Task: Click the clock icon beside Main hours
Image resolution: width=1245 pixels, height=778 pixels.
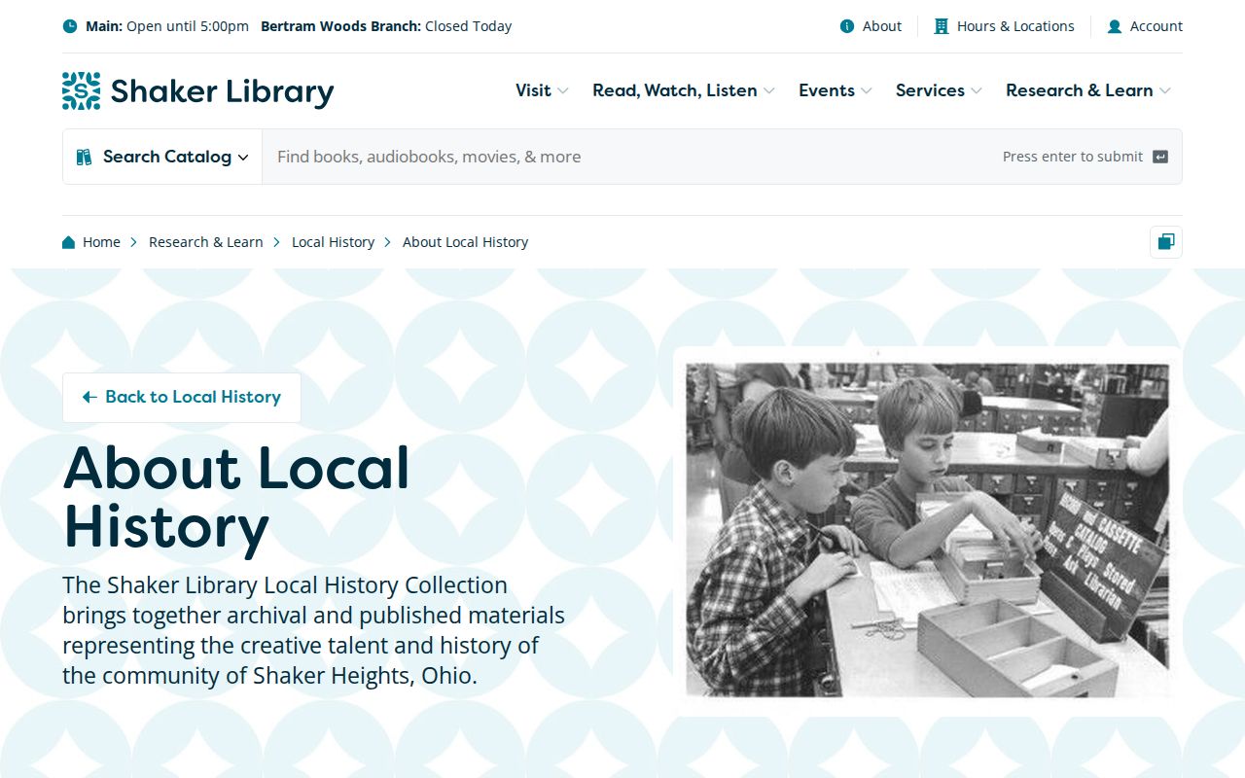Action: click(70, 26)
